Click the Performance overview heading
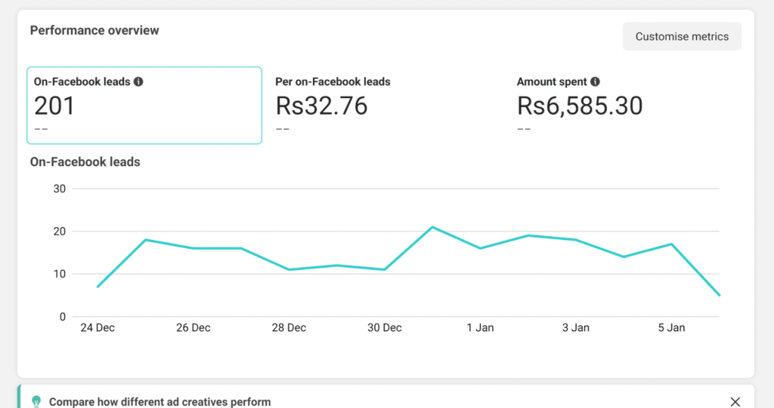Screen dimensions: 774x408 tap(94, 30)
